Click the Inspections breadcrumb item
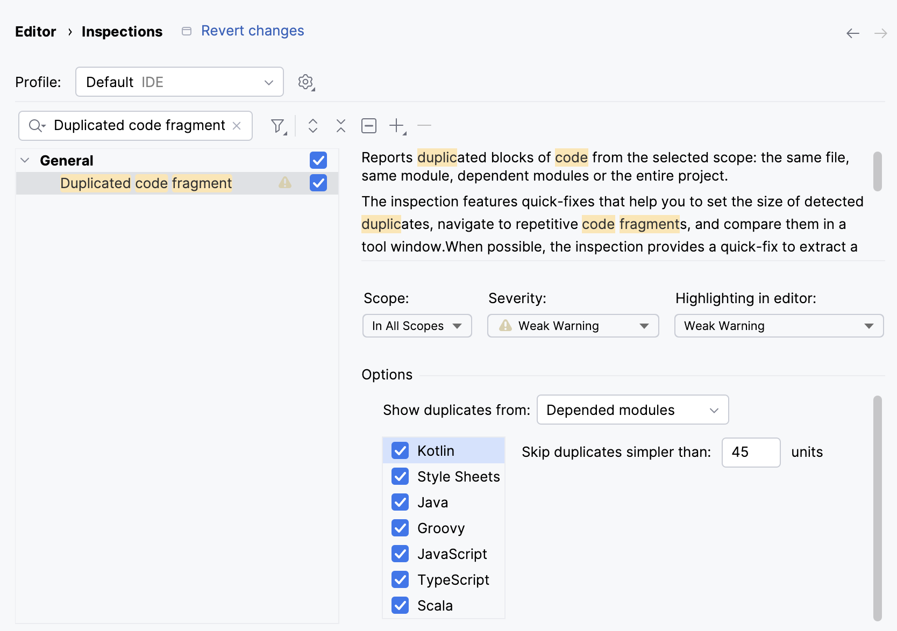The height and width of the screenshot is (631, 897). 122,31
